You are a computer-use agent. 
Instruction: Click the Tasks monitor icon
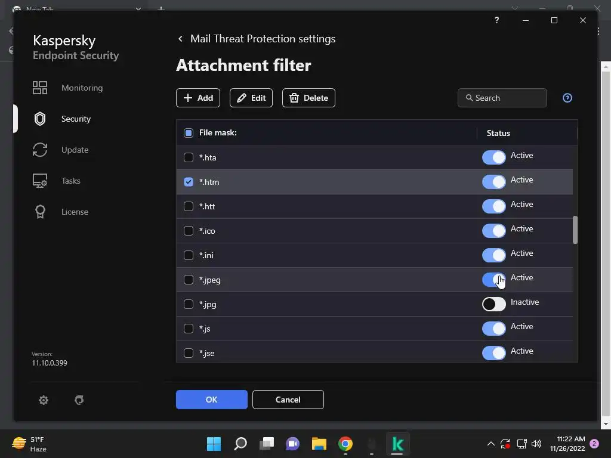pos(40,181)
